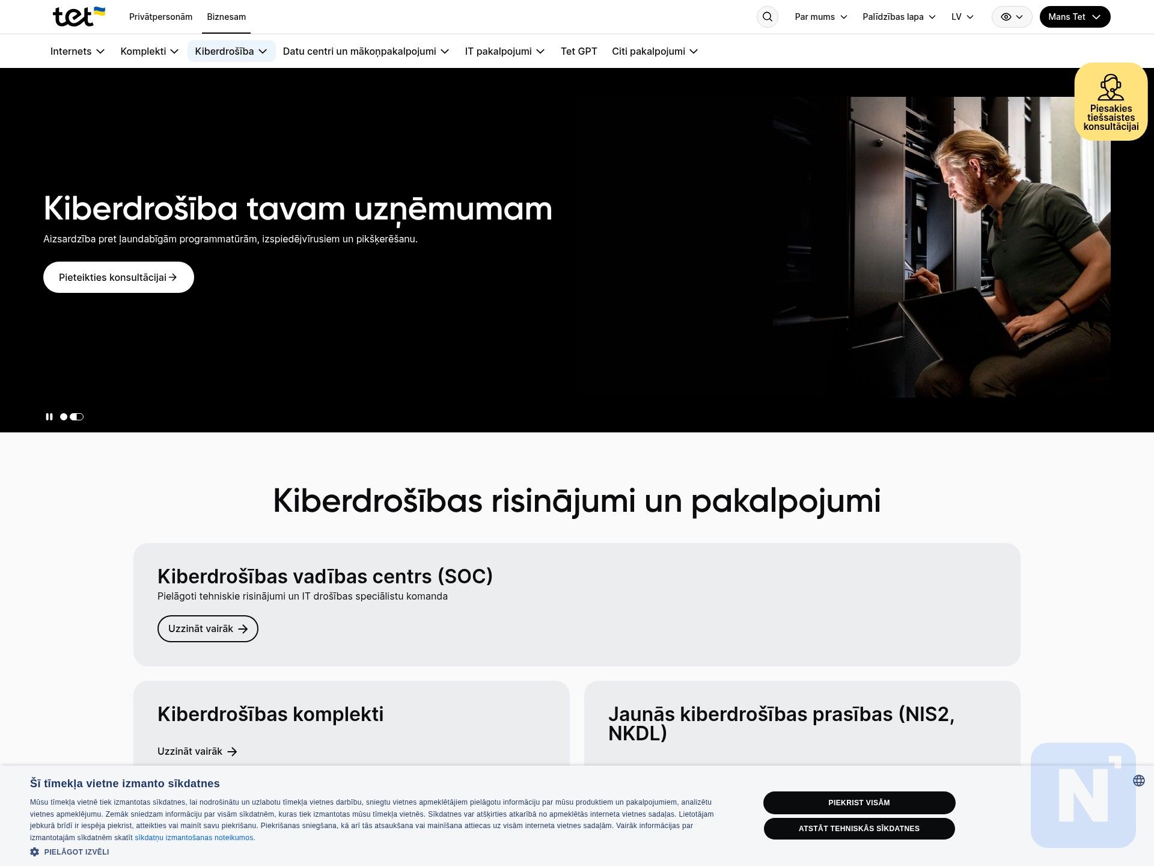Open Tet GPT menu item

(579, 51)
